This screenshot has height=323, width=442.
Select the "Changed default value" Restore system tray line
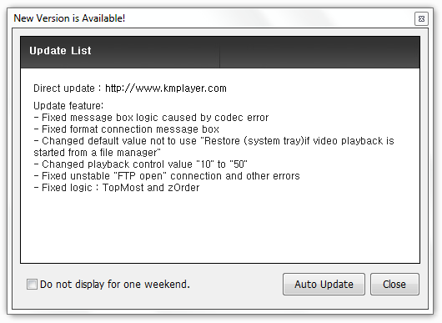[x=213, y=141]
